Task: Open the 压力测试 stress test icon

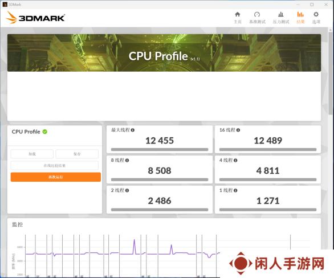Action: point(281,14)
